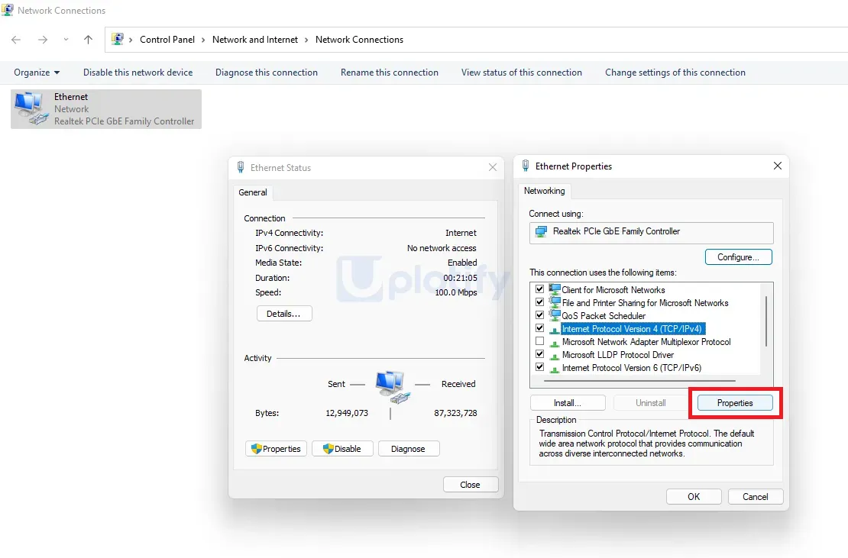Open Properties for selected TCP/IPv4 item

(x=735, y=403)
